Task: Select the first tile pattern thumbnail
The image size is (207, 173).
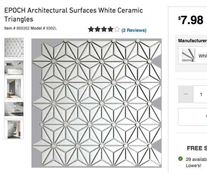Action: click(x=14, y=47)
